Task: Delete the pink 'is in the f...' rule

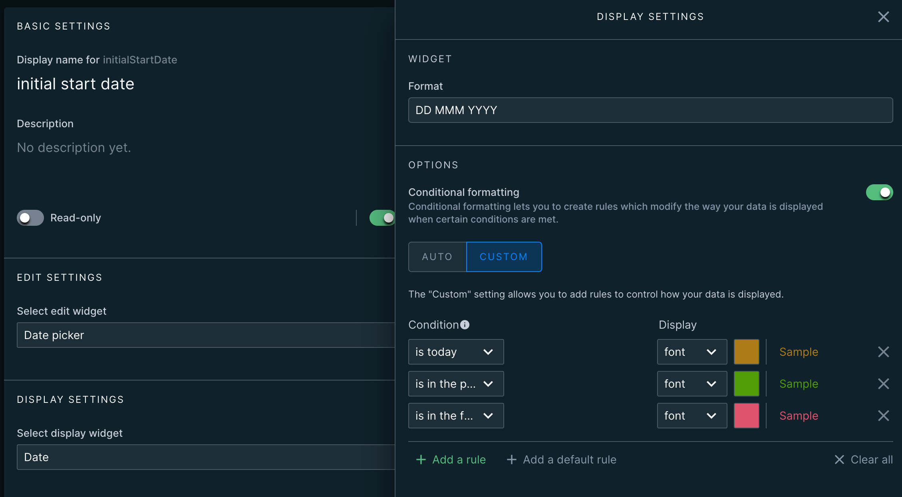Action: pos(883,416)
